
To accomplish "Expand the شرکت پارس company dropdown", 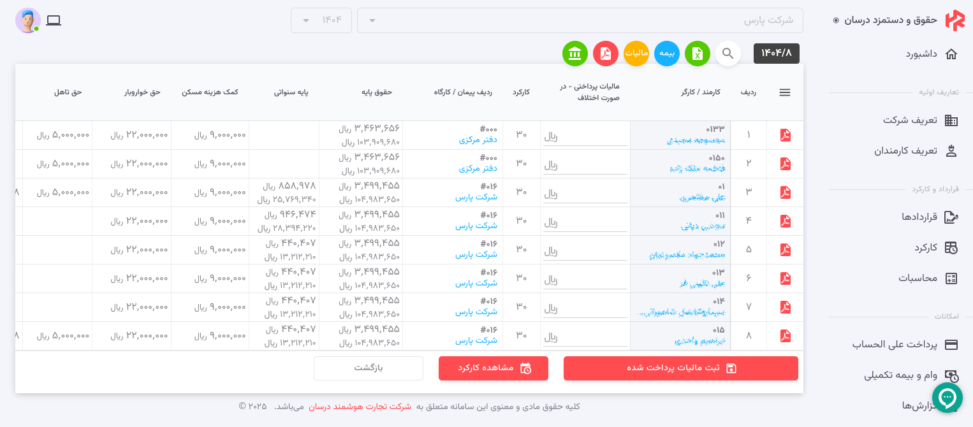I will (580, 20).
